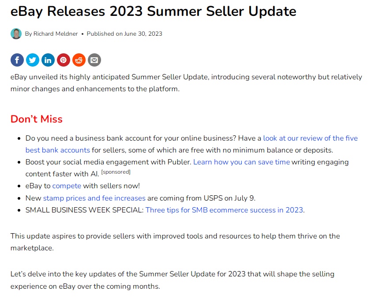Follow the 'best bank accounts' link

pos(58,150)
